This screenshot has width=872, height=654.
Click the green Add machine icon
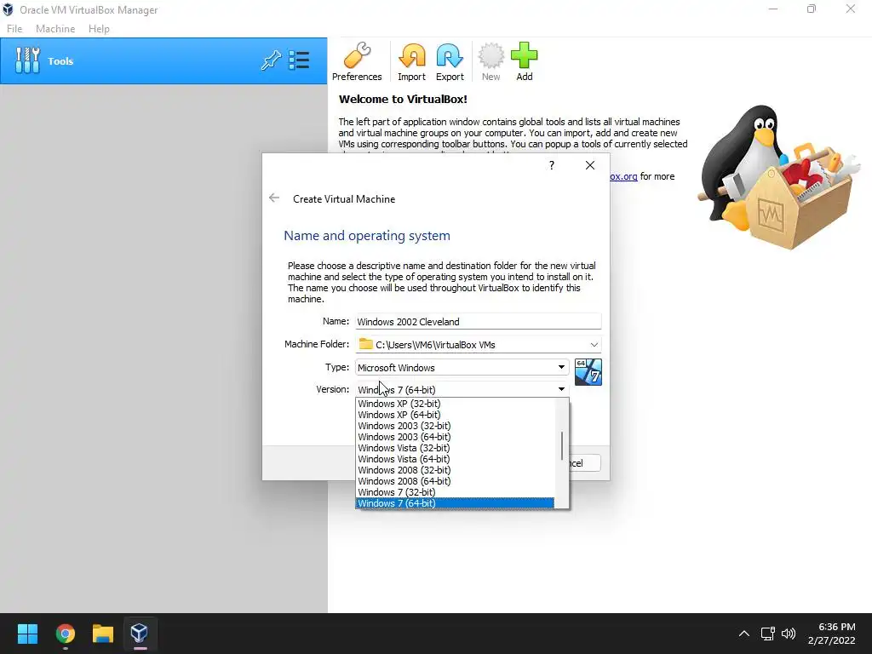coord(524,61)
